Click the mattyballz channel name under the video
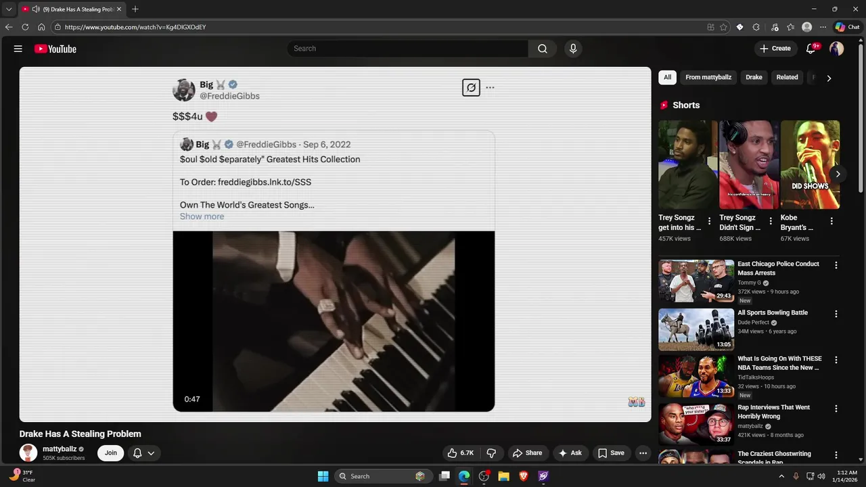The height and width of the screenshot is (487, 866). point(60,449)
